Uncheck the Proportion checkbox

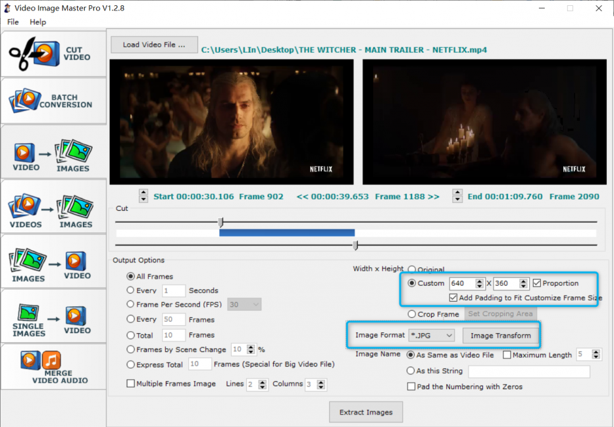[537, 284]
